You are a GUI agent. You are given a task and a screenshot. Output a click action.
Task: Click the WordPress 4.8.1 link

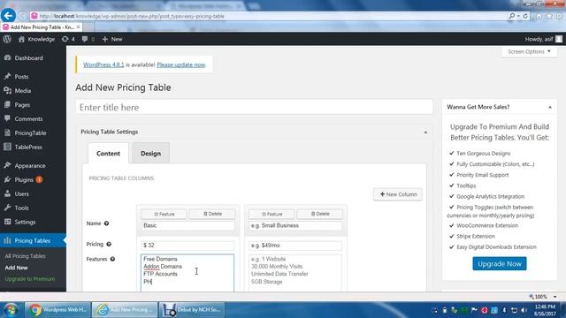coord(103,64)
